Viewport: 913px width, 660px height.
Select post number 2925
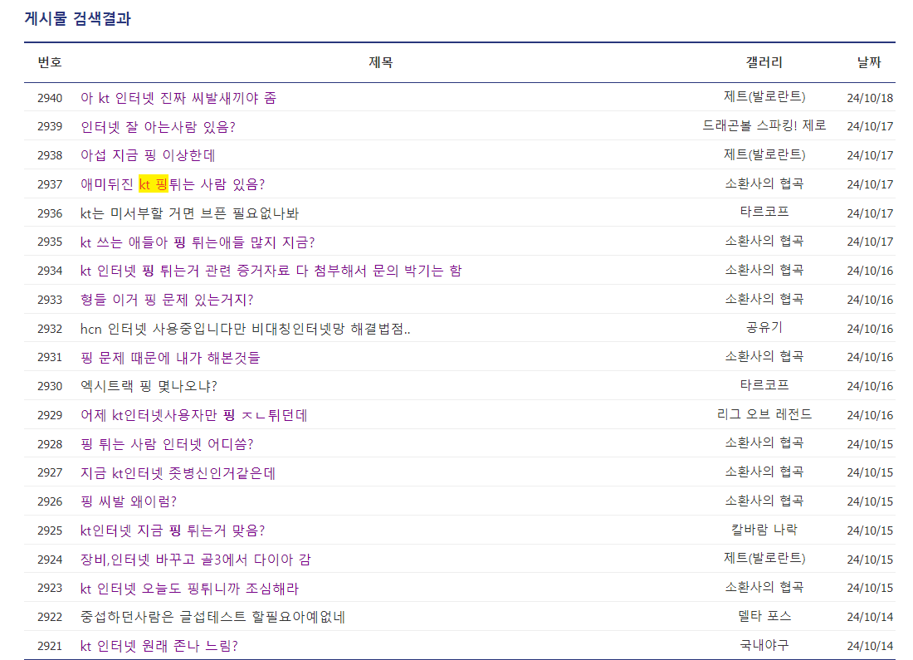(50, 530)
